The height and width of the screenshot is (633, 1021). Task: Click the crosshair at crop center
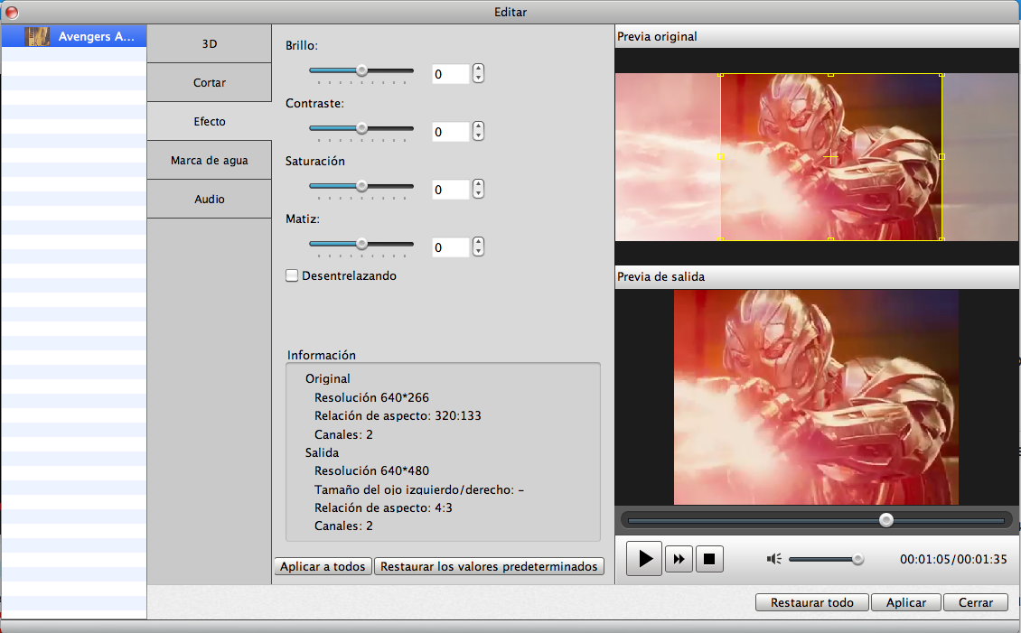pos(831,157)
